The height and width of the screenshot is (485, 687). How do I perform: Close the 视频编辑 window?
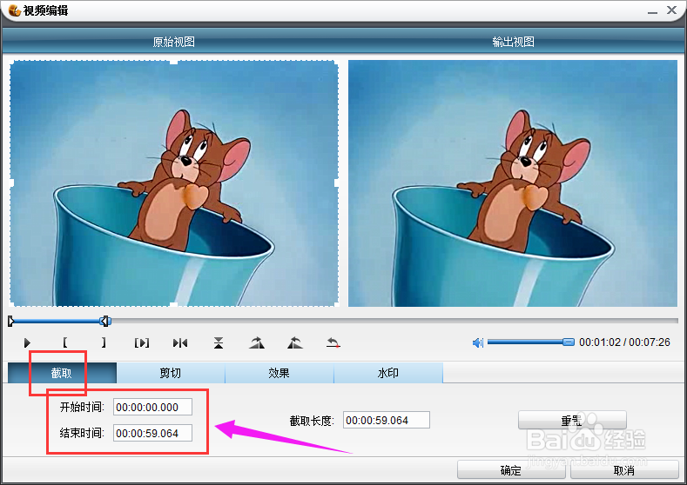pos(671,10)
